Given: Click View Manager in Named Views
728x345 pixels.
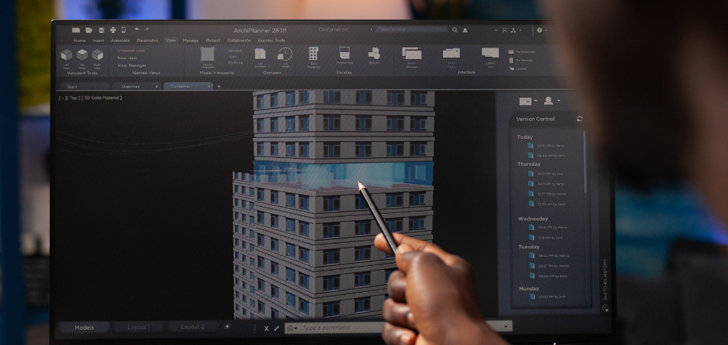Looking at the screenshot, I should [132, 65].
